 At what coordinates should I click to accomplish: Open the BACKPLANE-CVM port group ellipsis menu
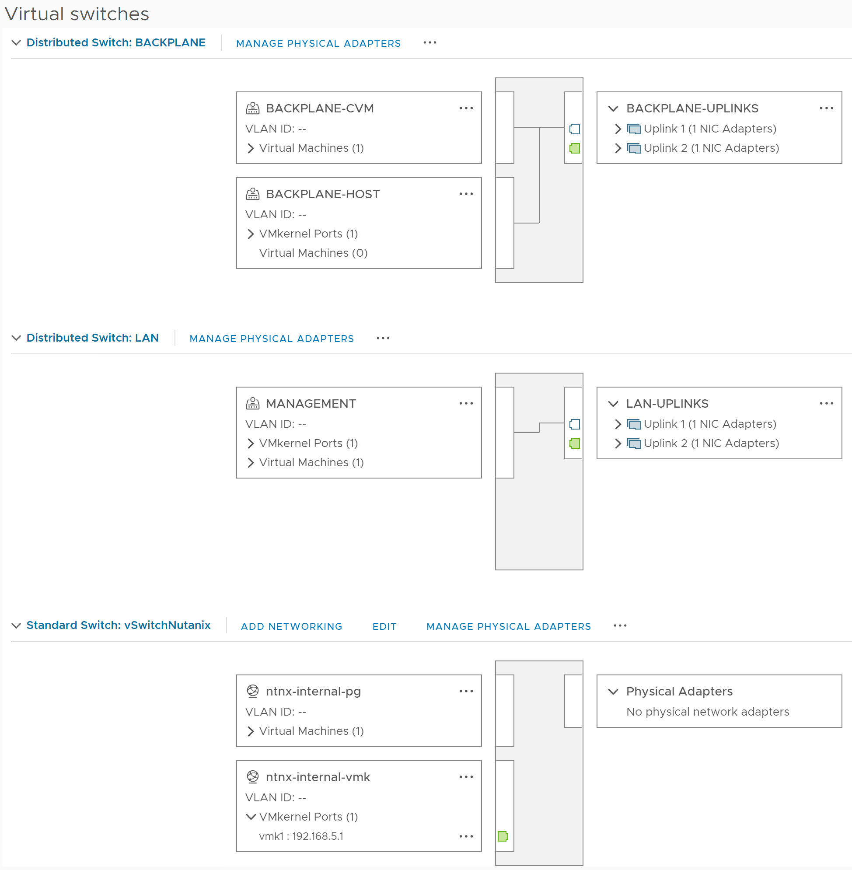(466, 108)
